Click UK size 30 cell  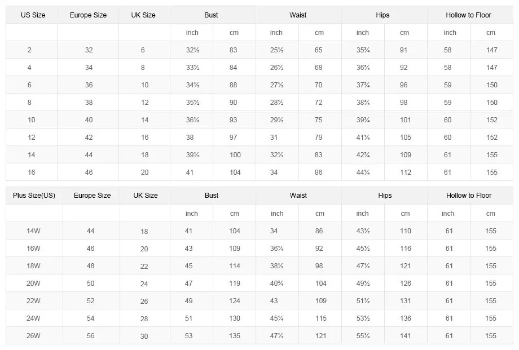[x=144, y=336]
